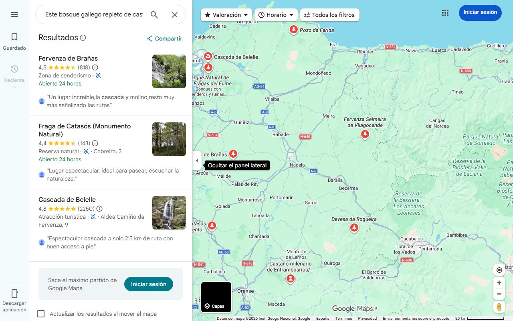
Task: Collapse the side panel with the arrow
Action: coord(197,160)
